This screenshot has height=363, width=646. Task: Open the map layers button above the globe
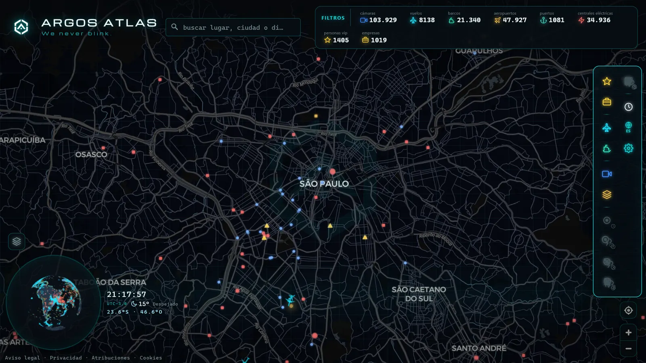tap(17, 242)
